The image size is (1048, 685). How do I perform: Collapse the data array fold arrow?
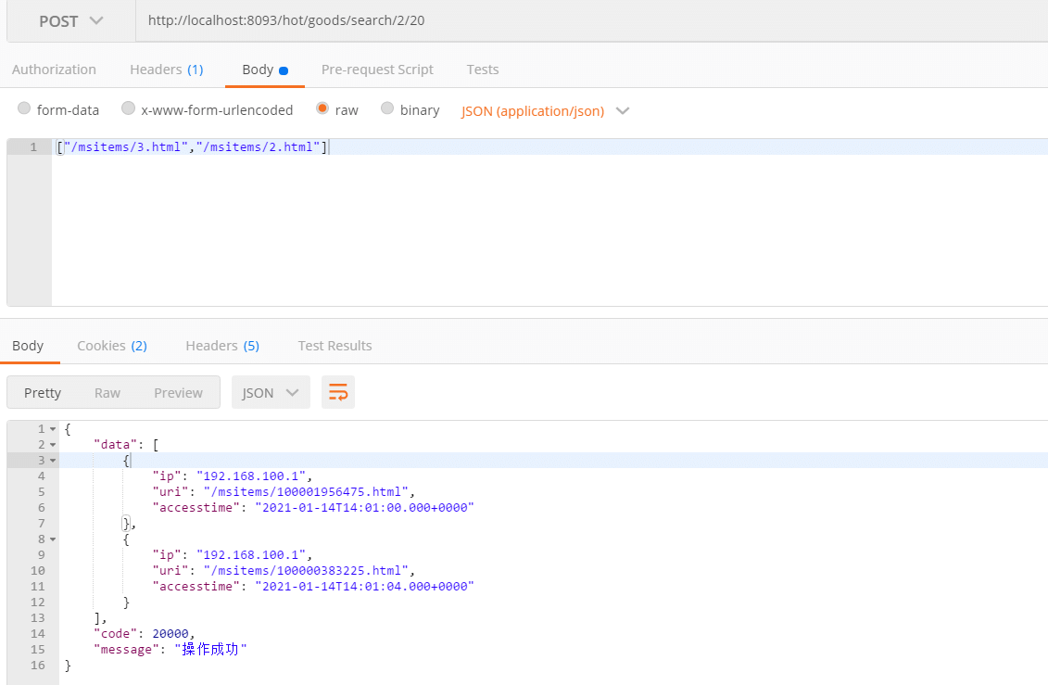53,445
